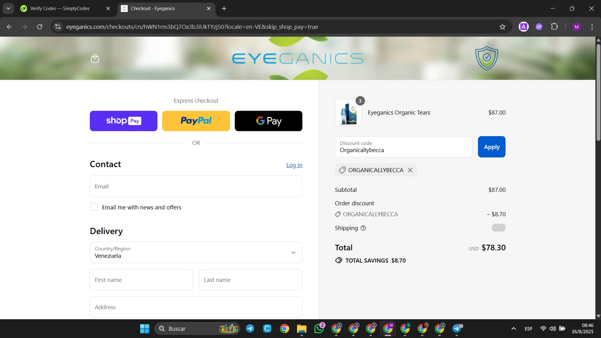Close the Checkout - Eyeganics tab
This screenshot has width=601, height=338.
pos(209,8)
